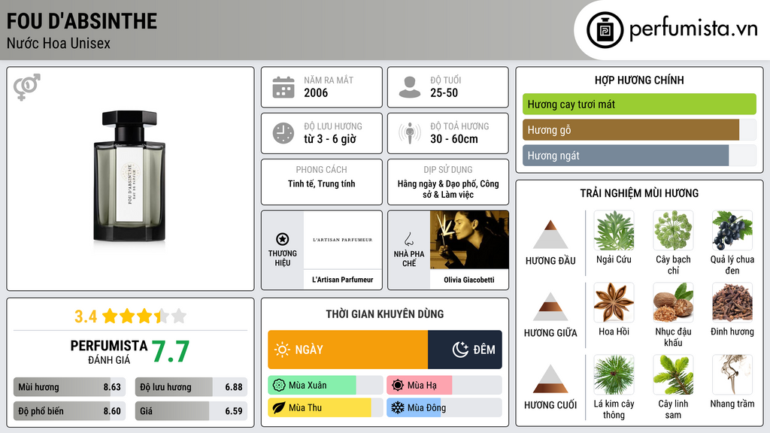The width and height of the screenshot is (770, 433).
Task: Click the Hương ngát accord bar
Action: click(x=639, y=156)
